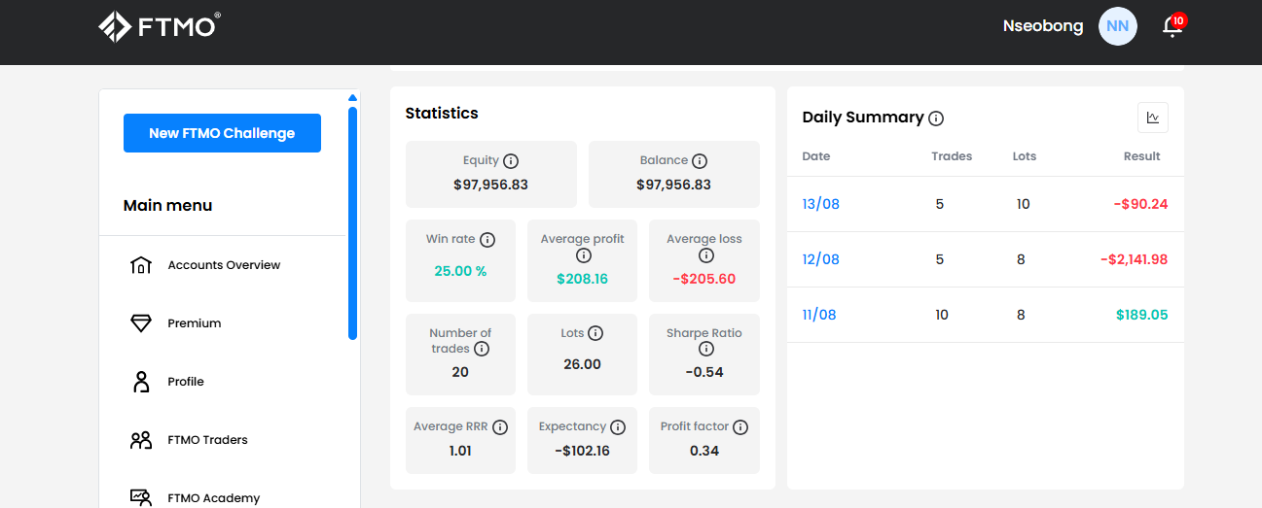The width and height of the screenshot is (1262, 508).
Task: Click the Equity info icon
Action: pyautogui.click(x=511, y=161)
